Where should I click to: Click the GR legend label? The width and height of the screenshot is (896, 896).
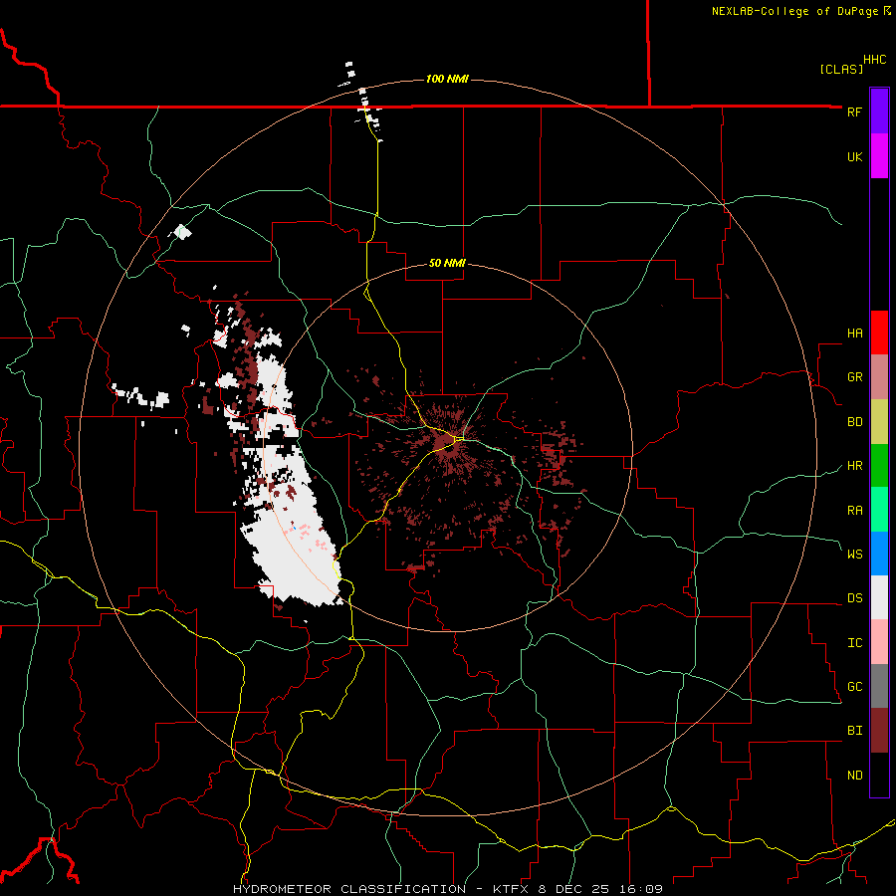[854, 377]
